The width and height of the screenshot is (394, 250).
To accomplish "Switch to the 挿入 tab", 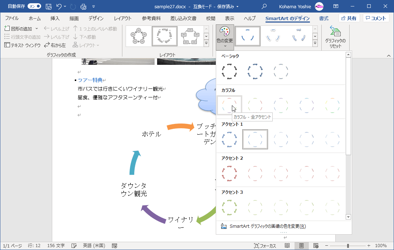I will click(55, 18).
